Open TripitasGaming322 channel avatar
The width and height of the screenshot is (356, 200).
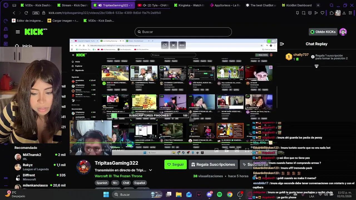83,167
